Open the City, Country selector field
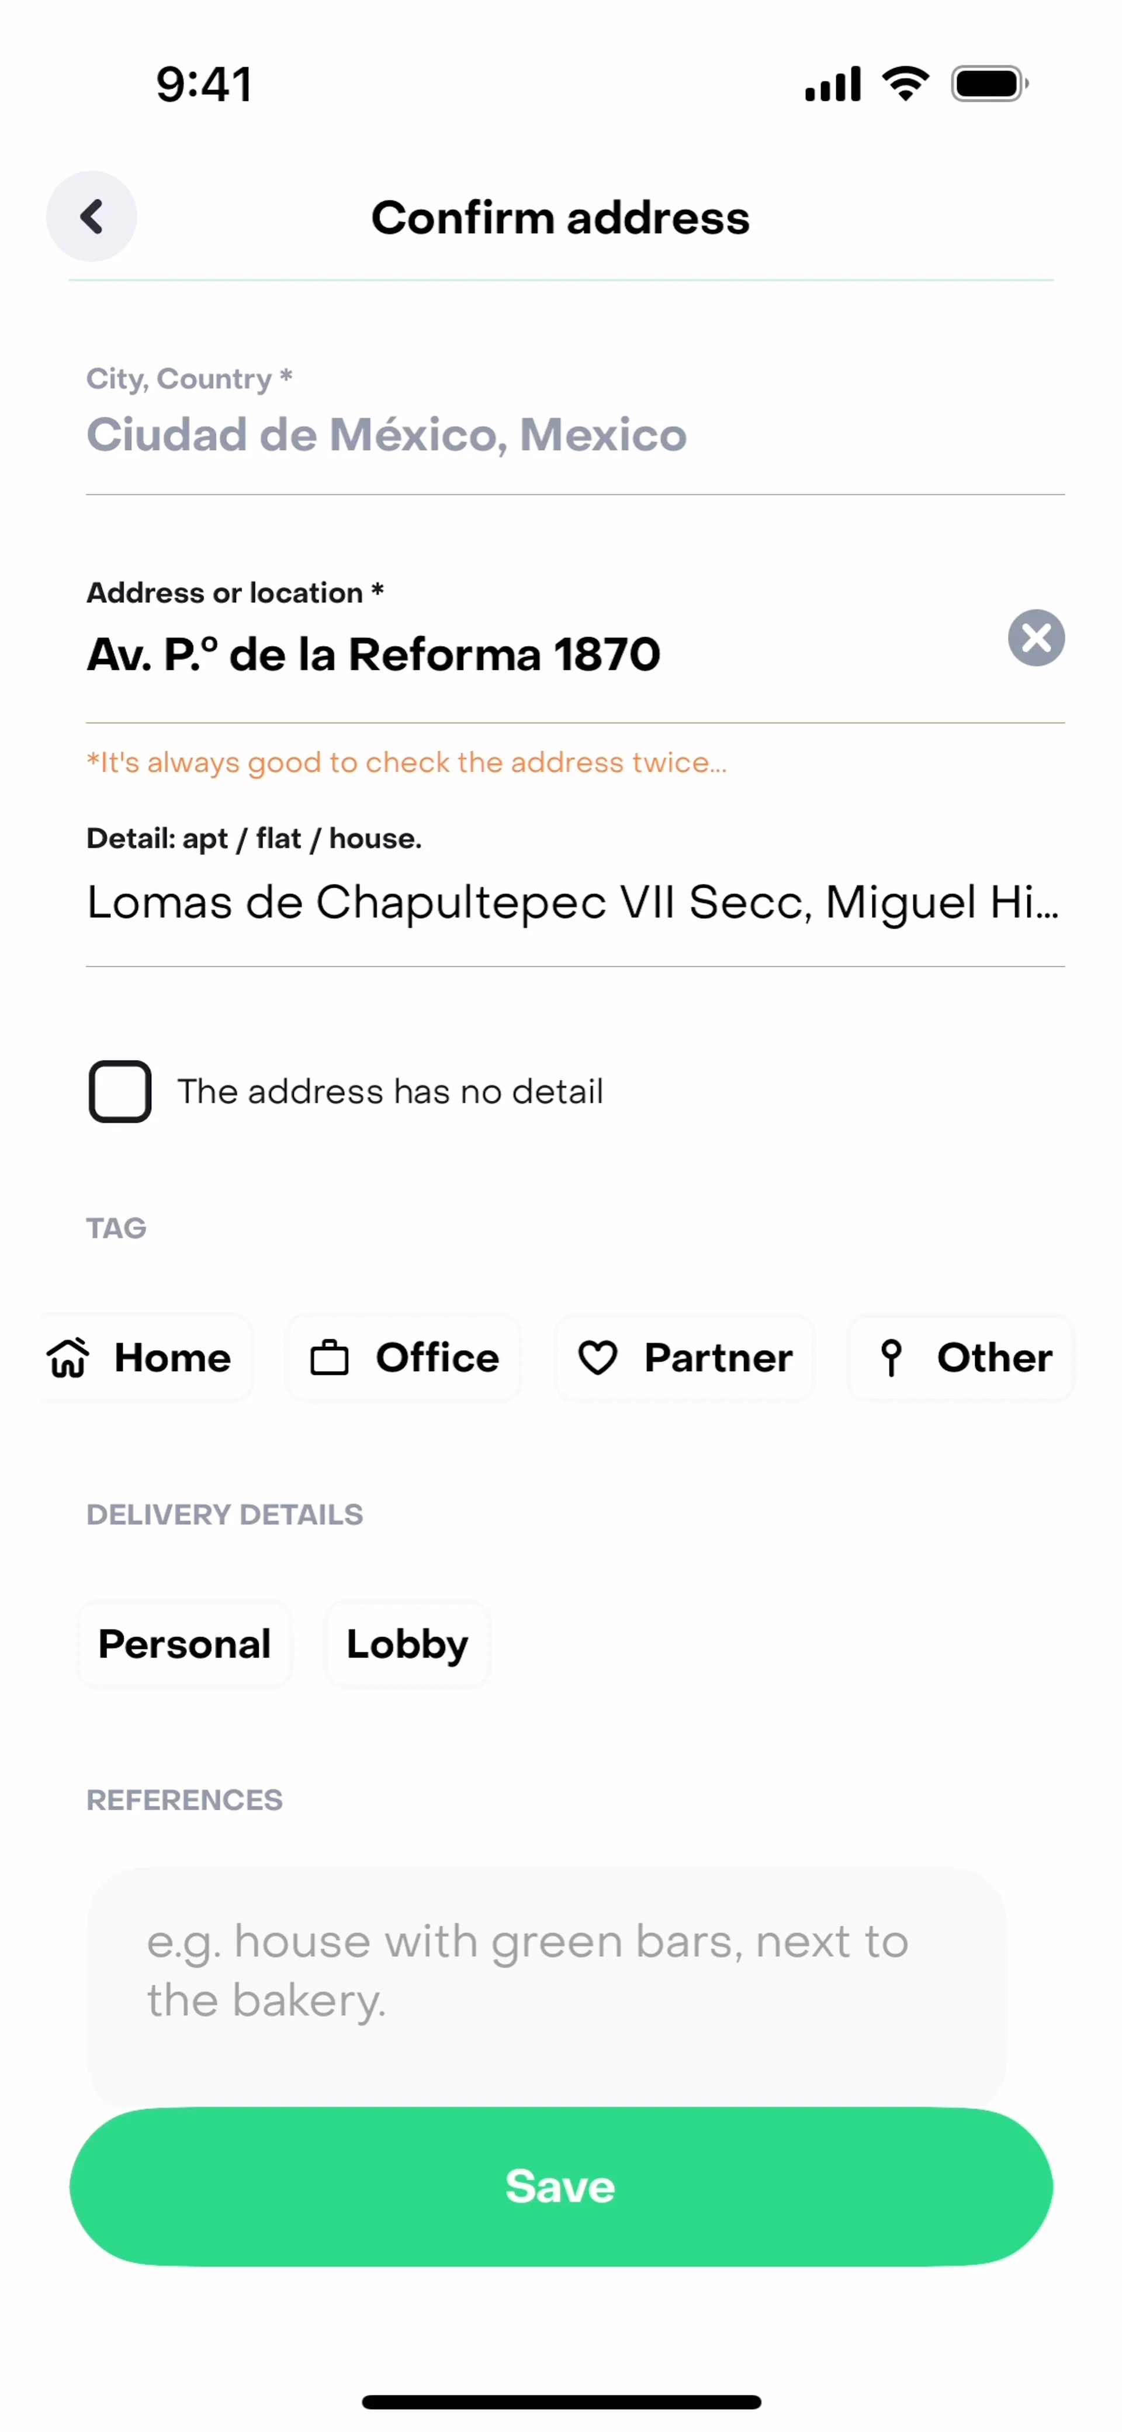Viewport: 1122px width, 2432px height. [386, 434]
